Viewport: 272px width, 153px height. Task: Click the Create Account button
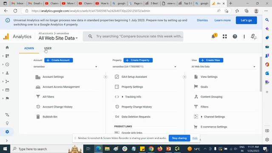click(59, 60)
